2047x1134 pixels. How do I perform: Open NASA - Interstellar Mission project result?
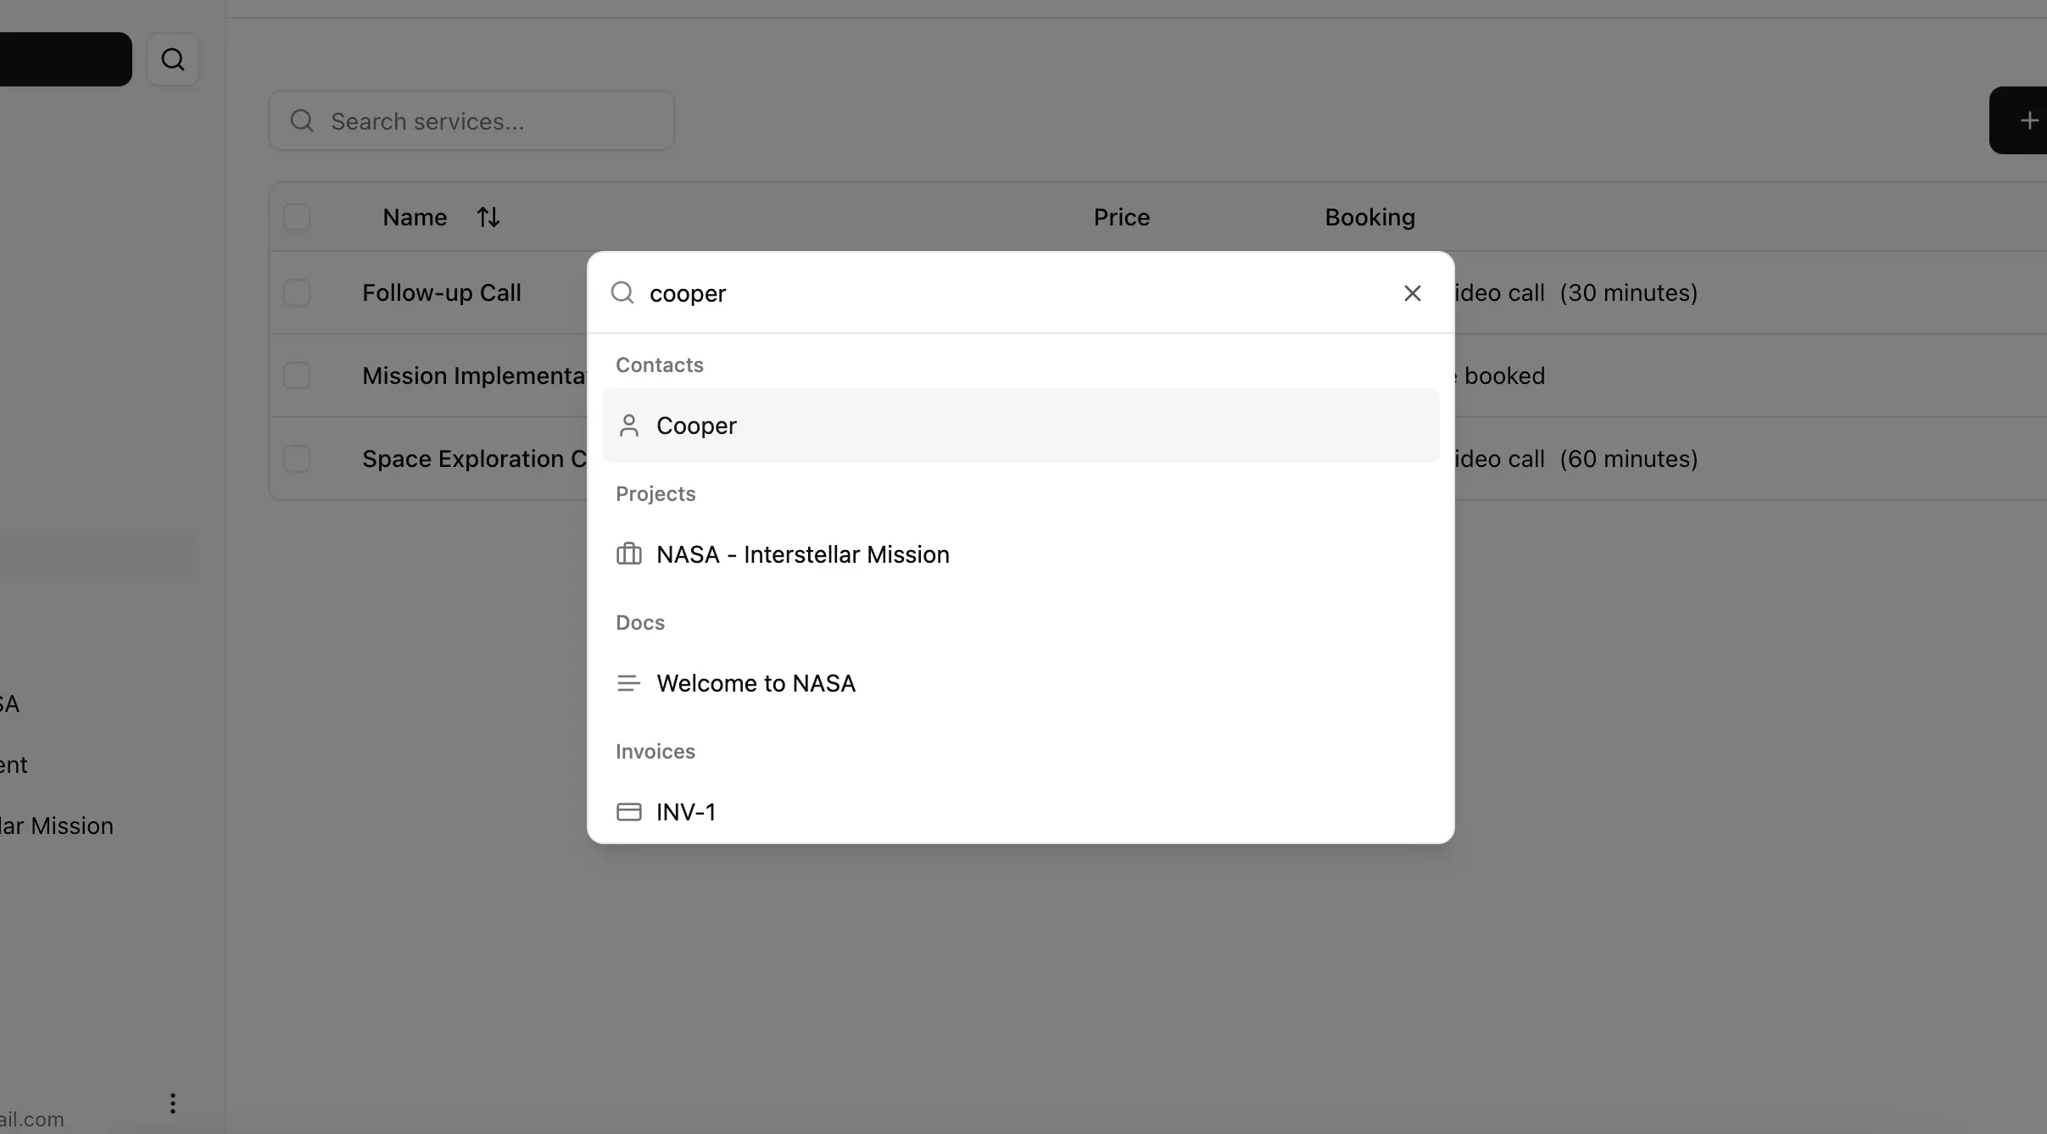coord(802,554)
